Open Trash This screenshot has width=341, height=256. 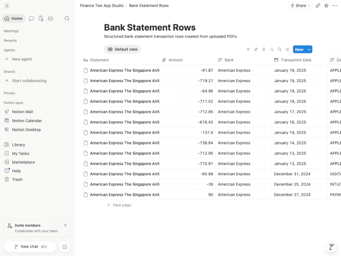coord(17,180)
